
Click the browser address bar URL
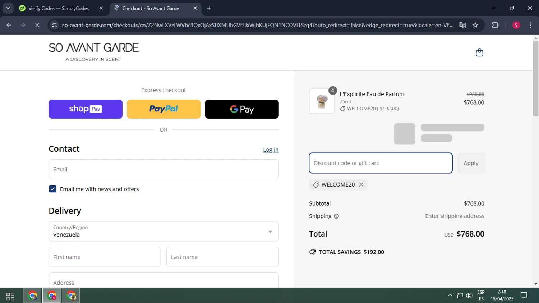(x=257, y=25)
